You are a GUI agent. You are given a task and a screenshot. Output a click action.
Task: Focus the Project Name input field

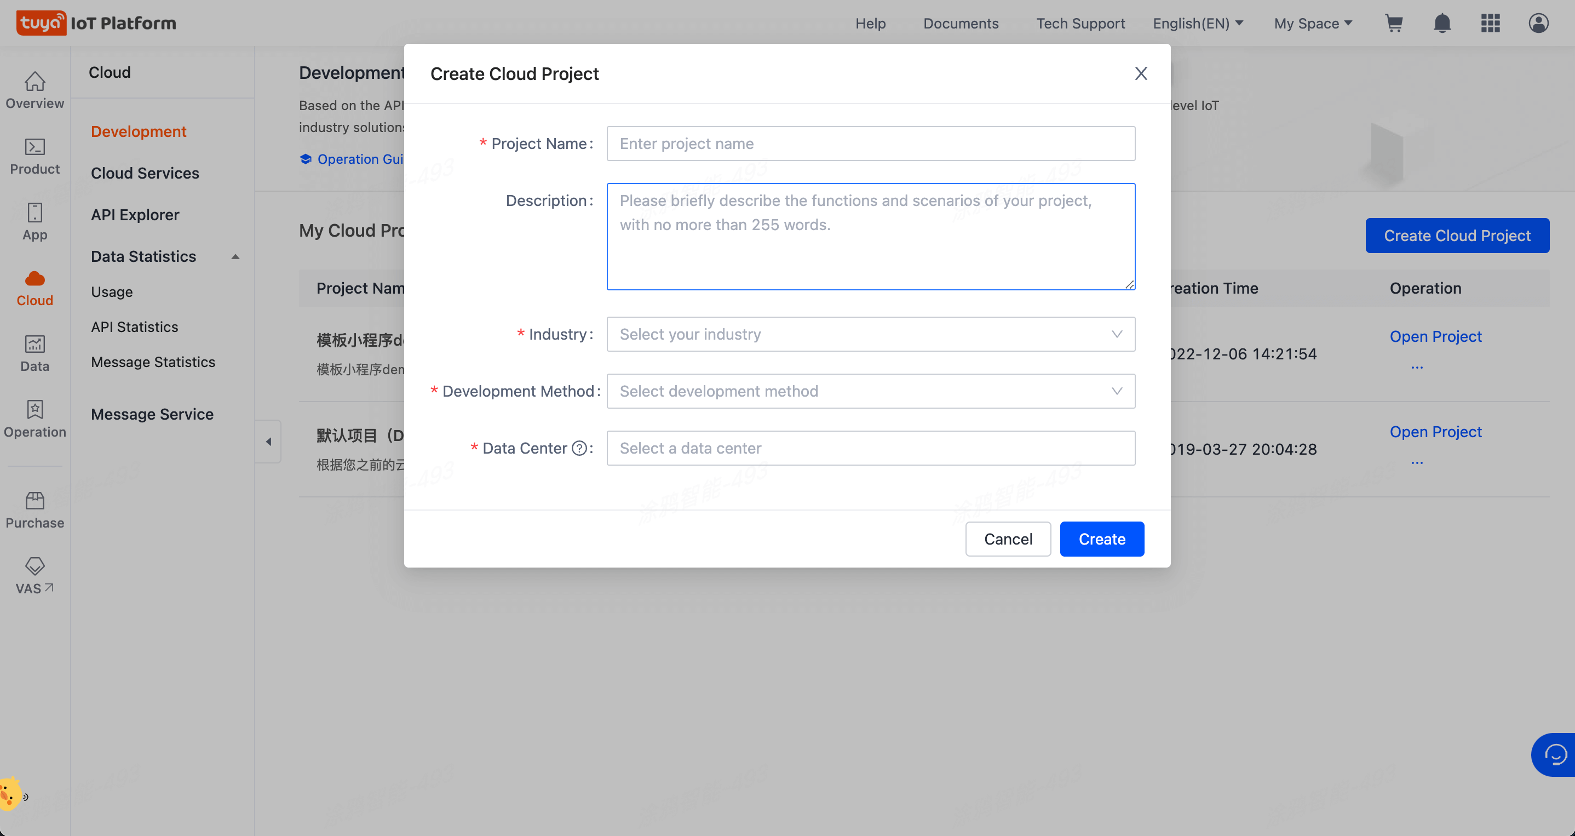coord(870,143)
